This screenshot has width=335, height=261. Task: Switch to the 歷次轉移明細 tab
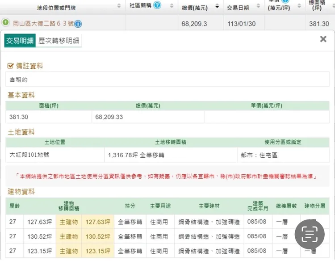pyautogui.click(x=59, y=41)
